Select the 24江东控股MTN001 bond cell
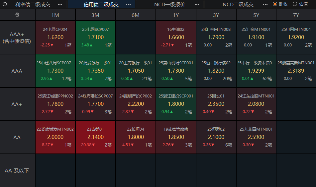Image resolution: width=316 pixels, height=187 pixels. click(256, 104)
